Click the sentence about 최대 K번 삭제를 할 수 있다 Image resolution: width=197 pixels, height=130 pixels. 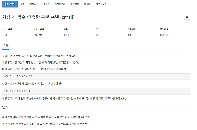click(x=40, y=63)
